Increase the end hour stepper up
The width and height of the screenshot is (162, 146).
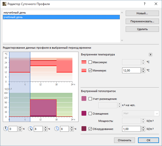click(x=45, y=127)
